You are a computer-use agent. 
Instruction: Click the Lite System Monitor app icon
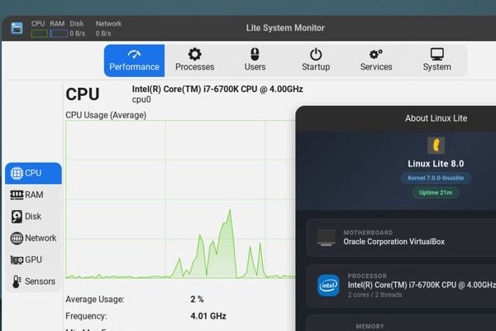point(17,28)
